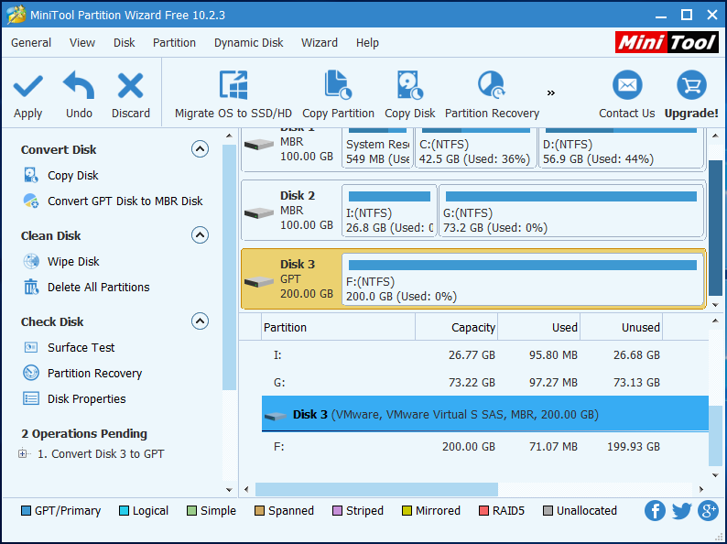Open the Help menu
Viewport: 727px width, 544px height.
[367, 43]
